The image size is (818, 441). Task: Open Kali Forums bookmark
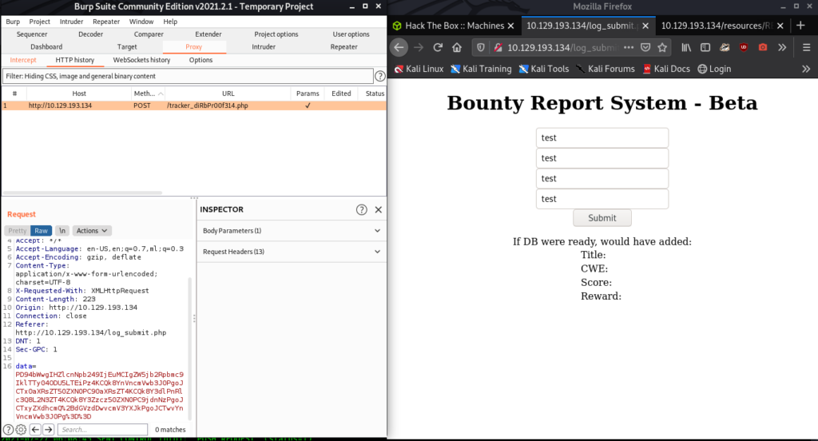pyautogui.click(x=606, y=69)
